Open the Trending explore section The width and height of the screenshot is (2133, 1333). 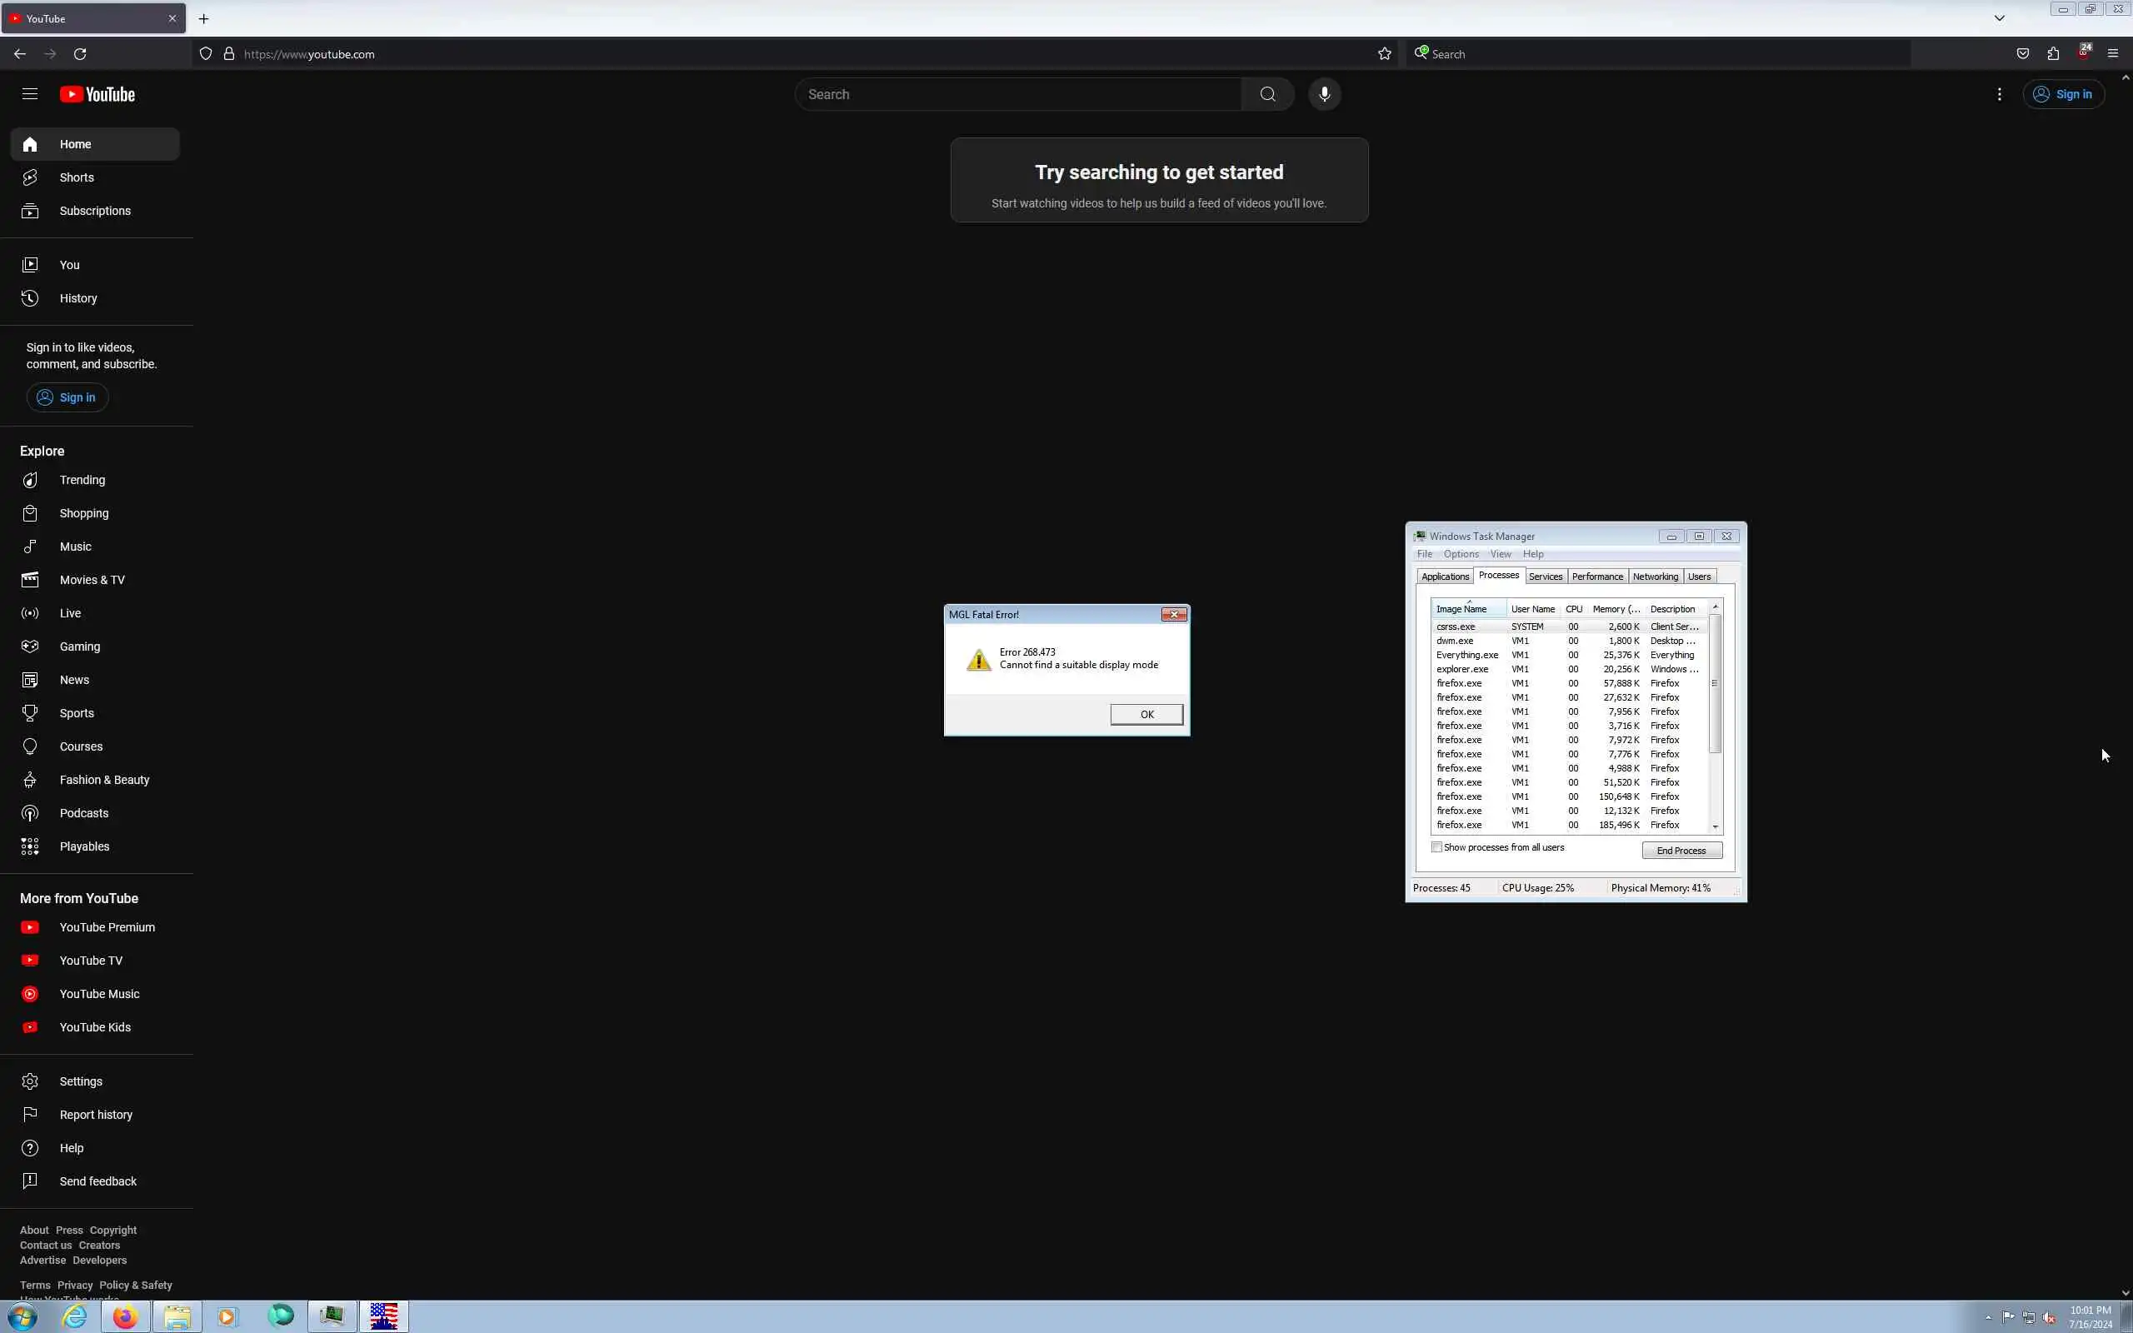(x=82, y=480)
